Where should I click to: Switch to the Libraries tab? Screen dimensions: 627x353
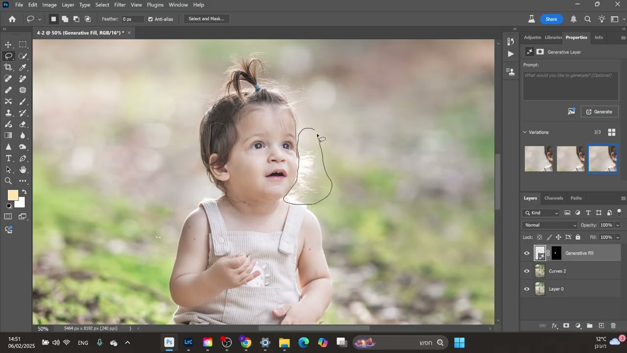tap(553, 37)
